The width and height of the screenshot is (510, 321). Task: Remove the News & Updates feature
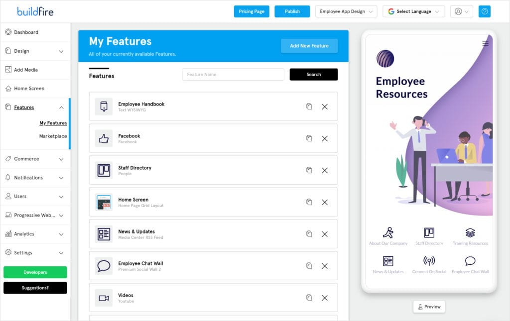(325, 234)
